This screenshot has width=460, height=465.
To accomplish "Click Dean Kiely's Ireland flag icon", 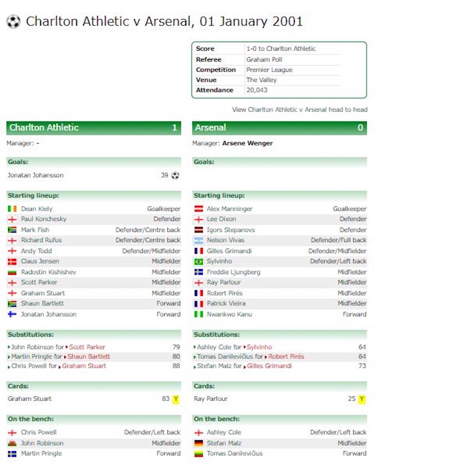I will pyautogui.click(x=12, y=209).
